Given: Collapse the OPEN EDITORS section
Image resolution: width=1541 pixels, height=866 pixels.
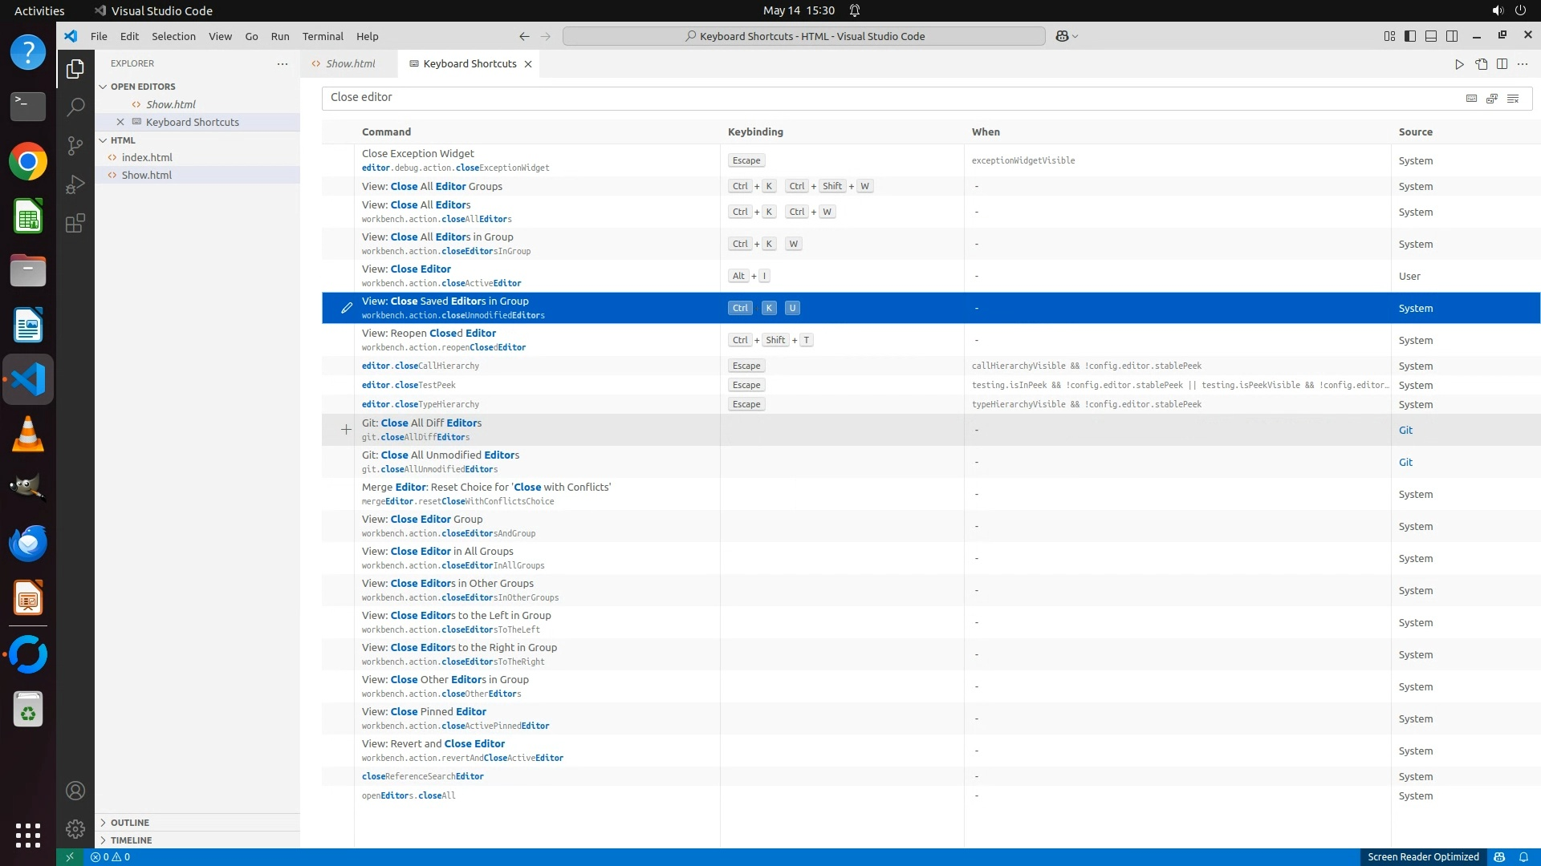Looking at the screenshot, I should tap(143, 87).
